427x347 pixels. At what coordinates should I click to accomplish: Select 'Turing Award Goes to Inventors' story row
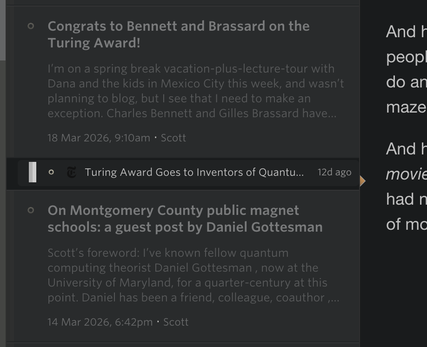(194, 173)
